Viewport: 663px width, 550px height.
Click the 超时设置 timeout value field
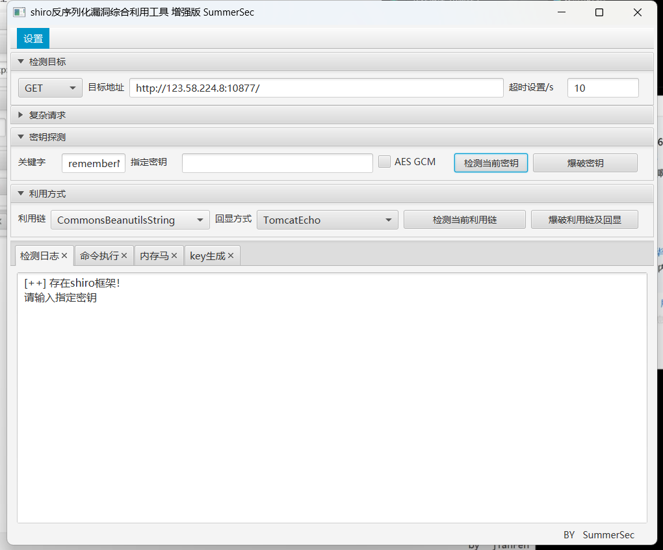coord(602,87)
